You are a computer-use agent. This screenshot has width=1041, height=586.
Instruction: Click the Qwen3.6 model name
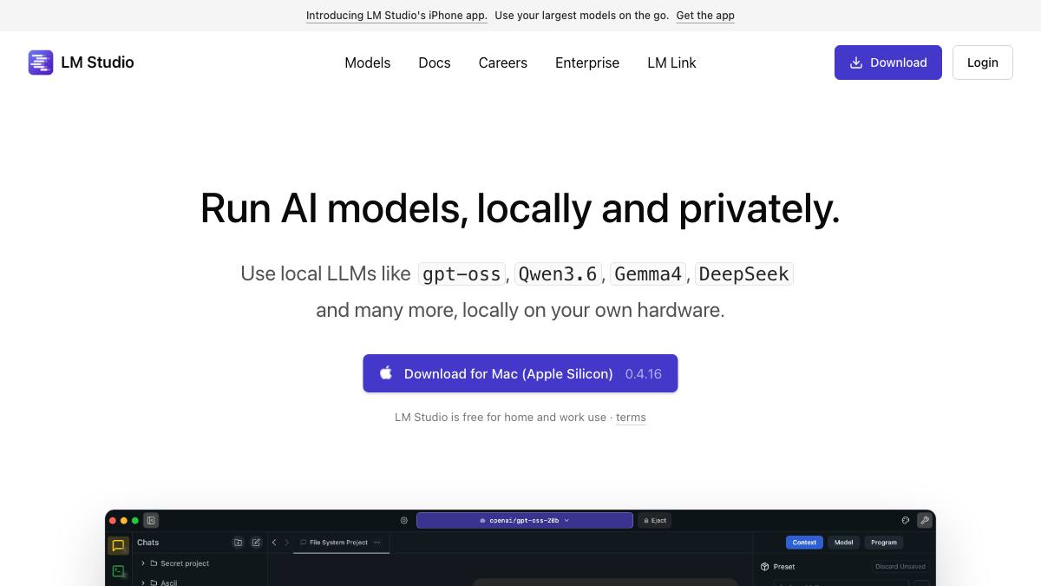pyautogui.click(x=558, y=274)
